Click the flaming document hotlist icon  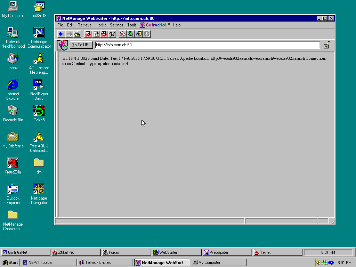pyautogui.click(x=88, y=34)
